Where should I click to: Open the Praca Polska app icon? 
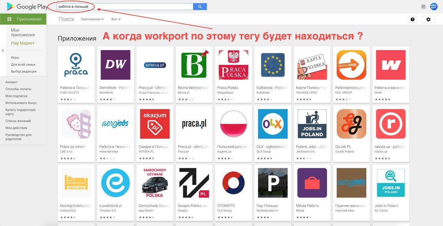(x=233, y=65)
